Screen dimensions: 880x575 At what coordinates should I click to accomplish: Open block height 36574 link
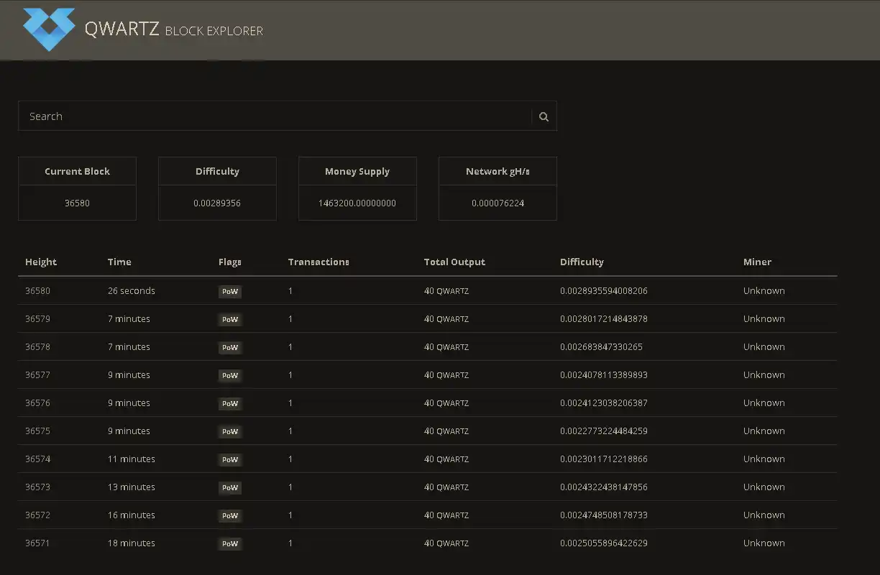coord(37,459)
